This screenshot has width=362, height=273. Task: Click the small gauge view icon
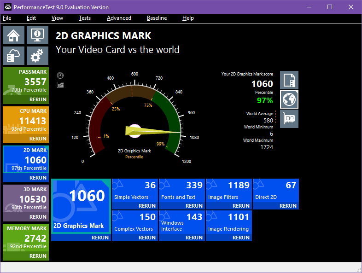coord(60,76)
